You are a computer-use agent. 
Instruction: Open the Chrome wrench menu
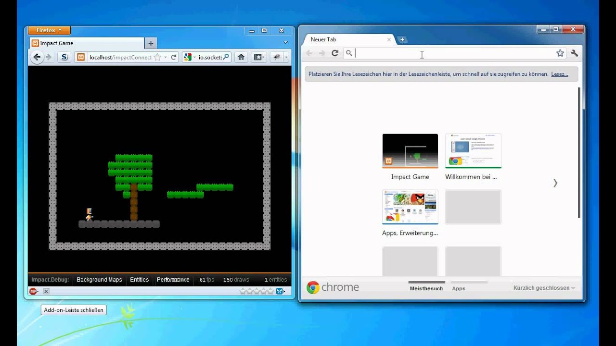pos(574,53)
